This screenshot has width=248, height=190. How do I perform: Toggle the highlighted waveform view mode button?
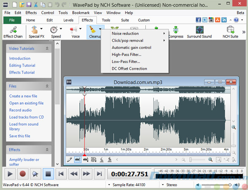[x=78, y=160]
